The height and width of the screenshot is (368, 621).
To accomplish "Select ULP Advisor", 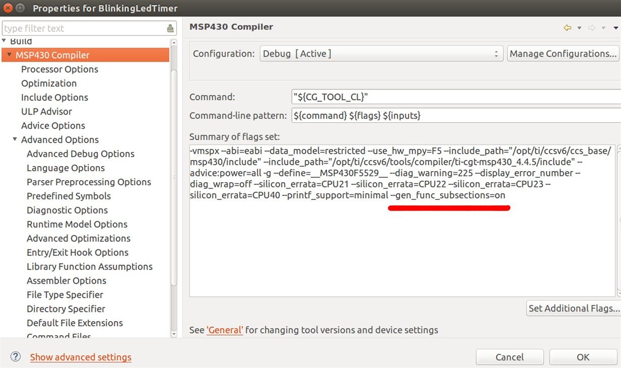I will 46,112.
